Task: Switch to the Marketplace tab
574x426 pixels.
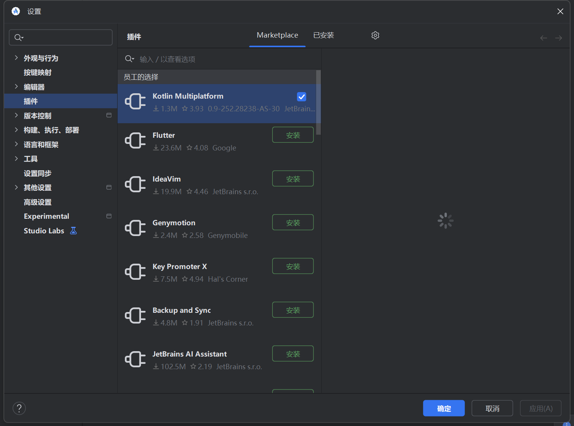Action: point(277,35)
